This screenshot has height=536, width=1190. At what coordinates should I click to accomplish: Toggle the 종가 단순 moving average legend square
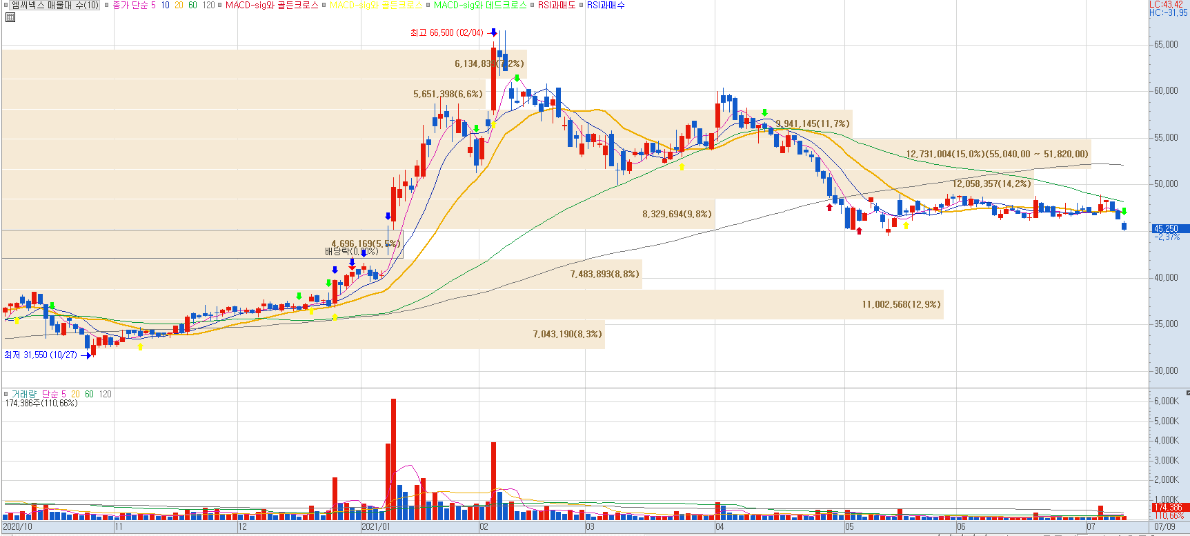pos(107,6)
